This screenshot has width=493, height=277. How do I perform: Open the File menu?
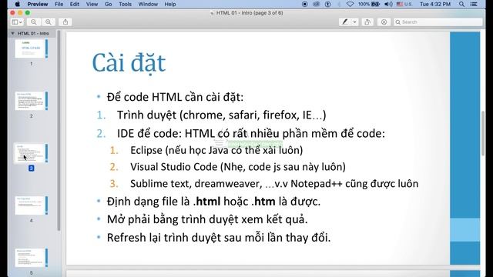point(59,4)
